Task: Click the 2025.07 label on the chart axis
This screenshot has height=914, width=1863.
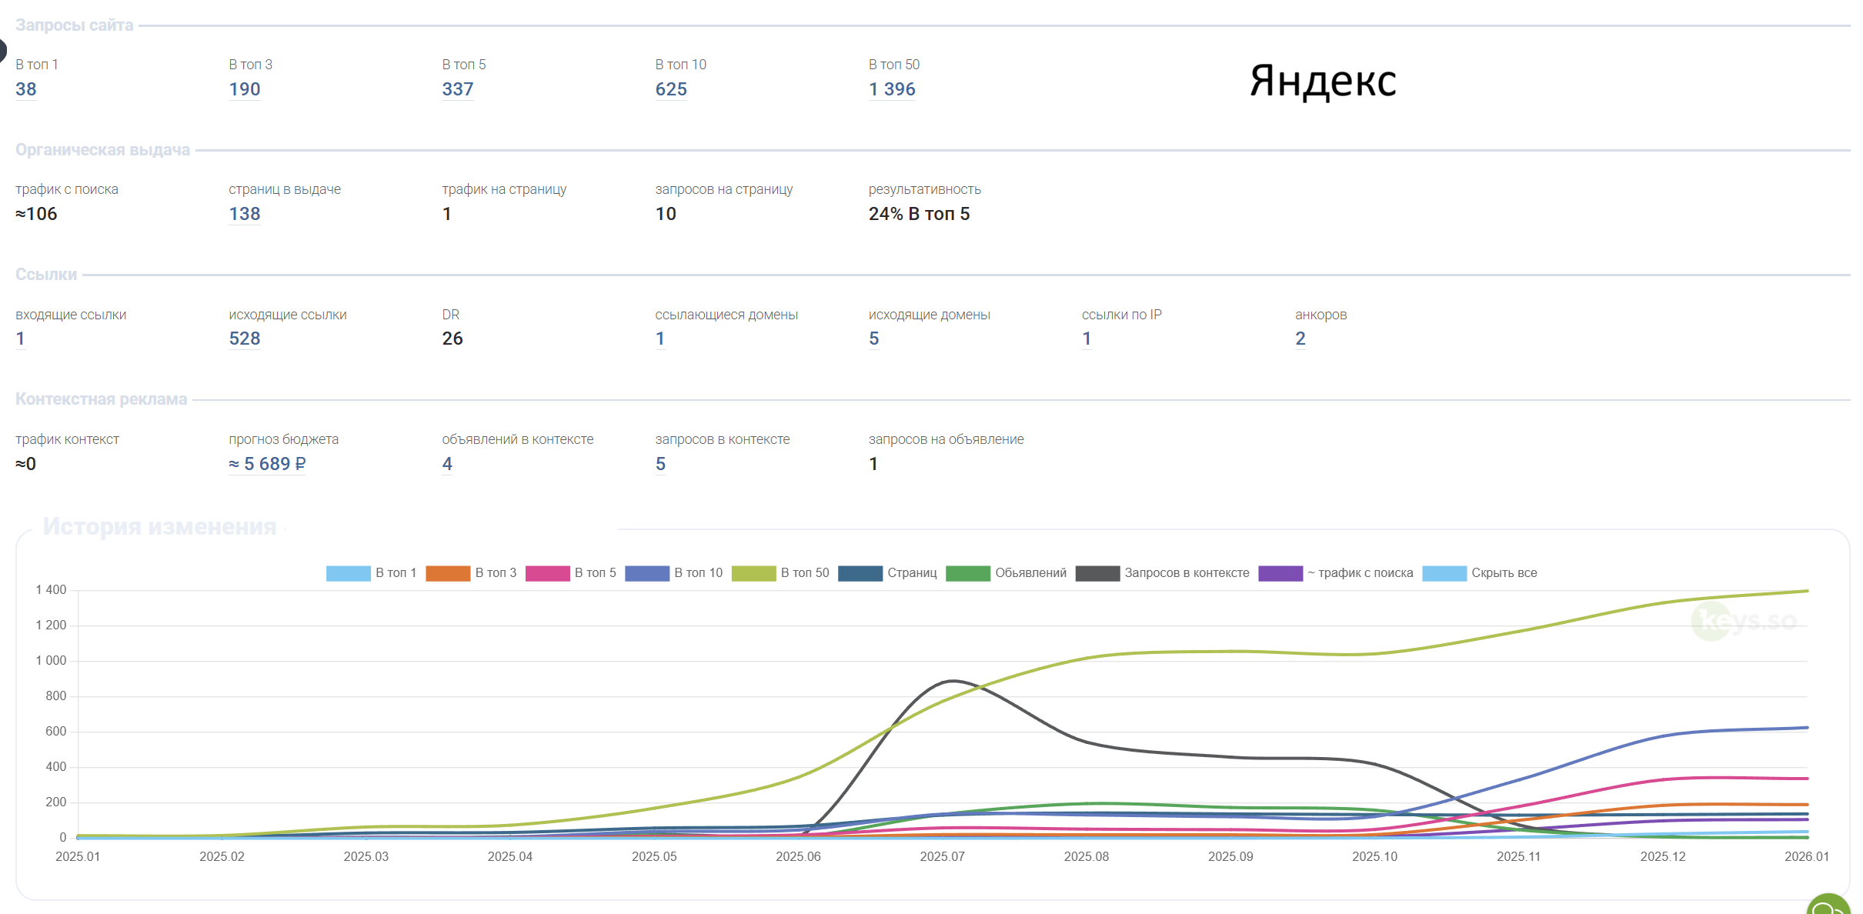Action: pos(942,856)
